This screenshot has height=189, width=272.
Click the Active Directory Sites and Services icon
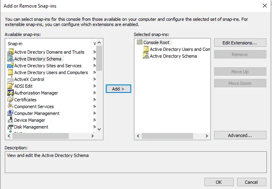point(10,66)
